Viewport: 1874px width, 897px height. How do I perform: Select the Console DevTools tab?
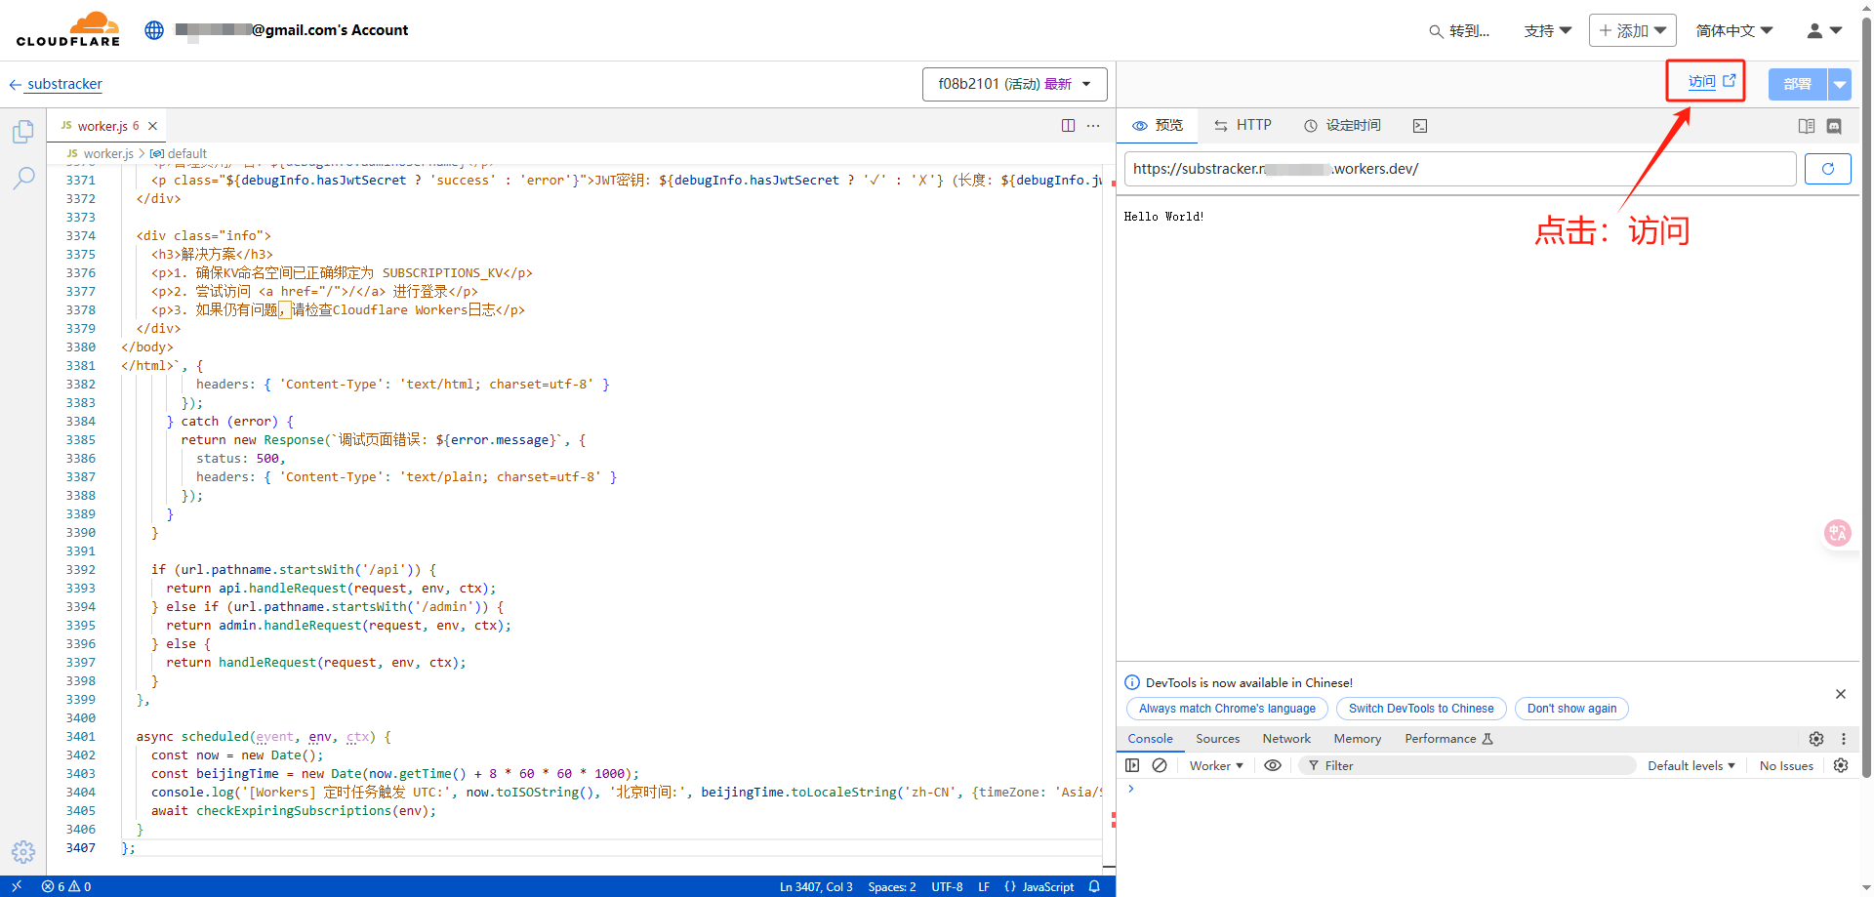(x=1150, y=739)
